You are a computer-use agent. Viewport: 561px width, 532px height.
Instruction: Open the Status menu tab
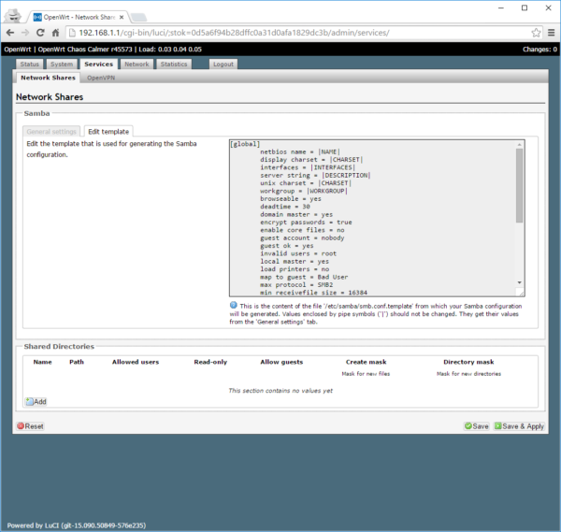(x=29, y=65)
